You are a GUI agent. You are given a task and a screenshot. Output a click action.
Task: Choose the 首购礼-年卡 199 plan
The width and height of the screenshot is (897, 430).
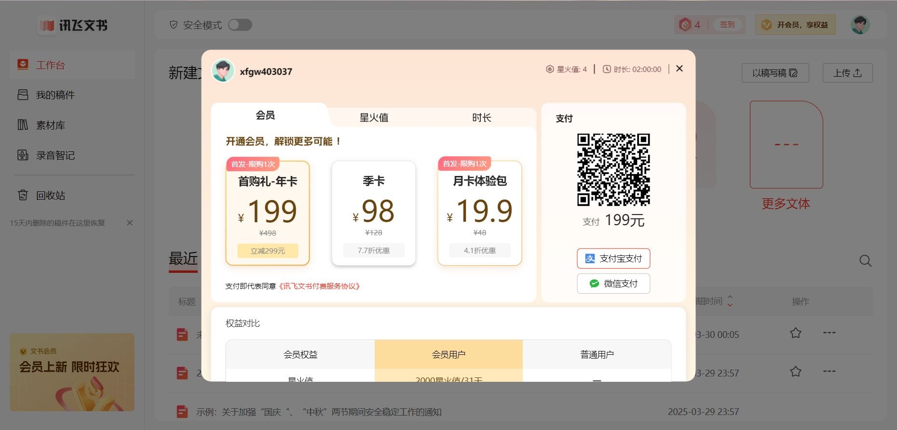tap(268, 213)
